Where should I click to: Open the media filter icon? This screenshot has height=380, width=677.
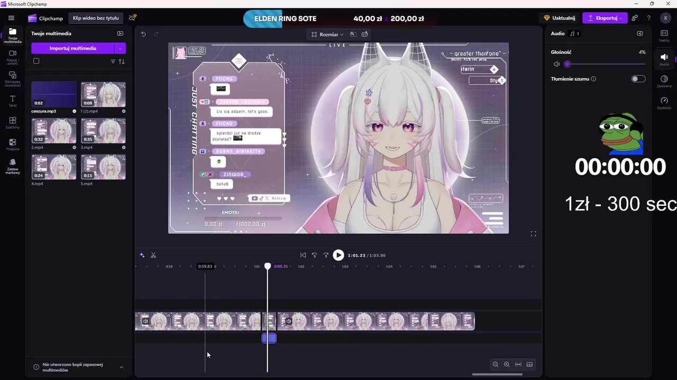pos(113,62)
